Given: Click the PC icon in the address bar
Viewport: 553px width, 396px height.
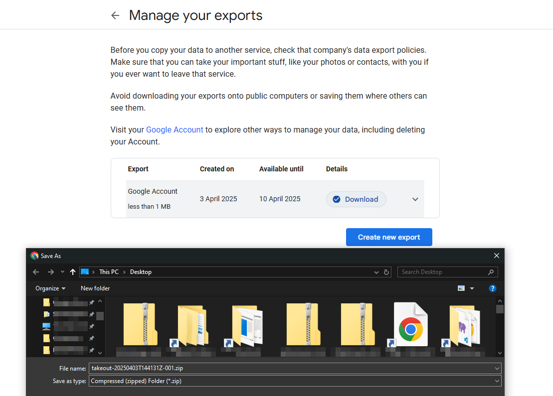Looking at the screenshot, I should (x=85, y=271).
